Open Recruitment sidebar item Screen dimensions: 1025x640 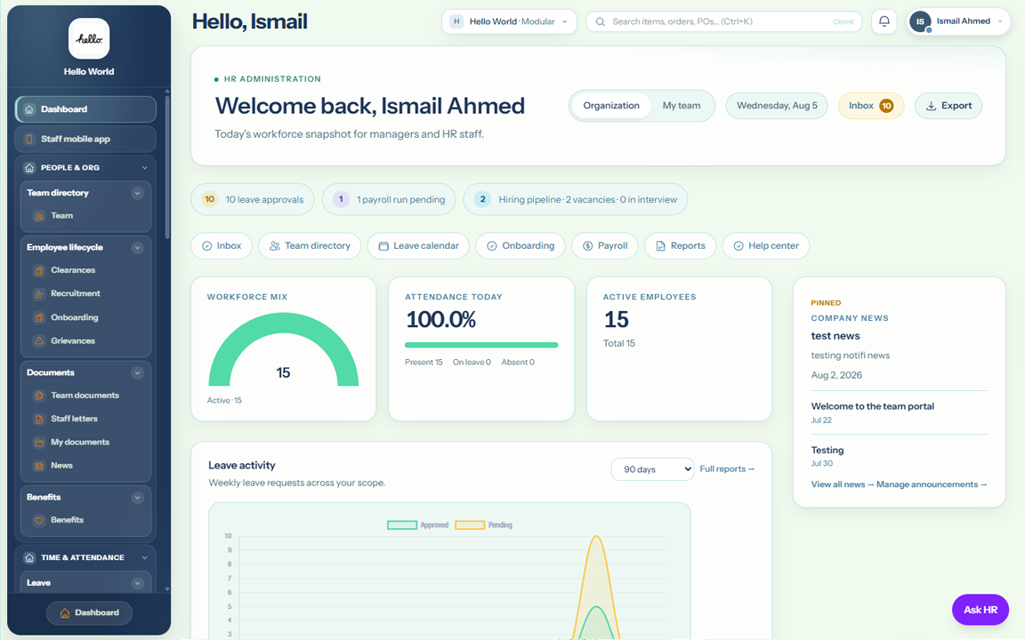[85, 294]
